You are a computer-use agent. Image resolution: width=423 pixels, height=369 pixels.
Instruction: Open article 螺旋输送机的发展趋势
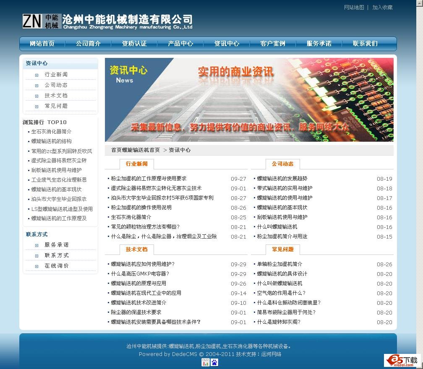pyautogui.click(x=282, y=179)
